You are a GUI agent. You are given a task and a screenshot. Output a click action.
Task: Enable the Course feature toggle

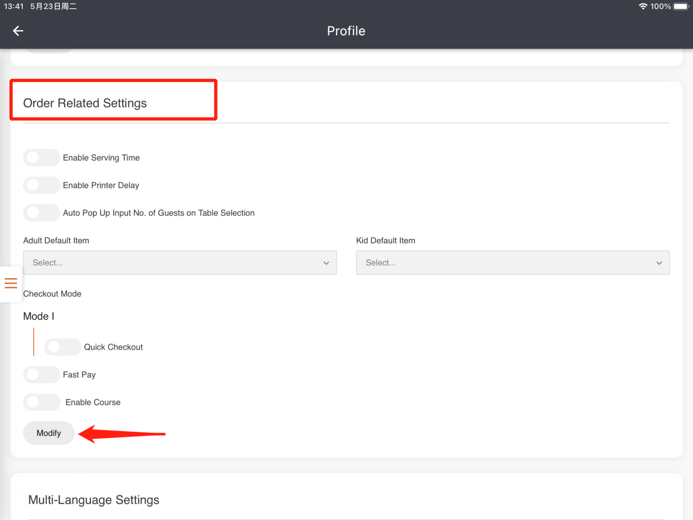[41, 402]
